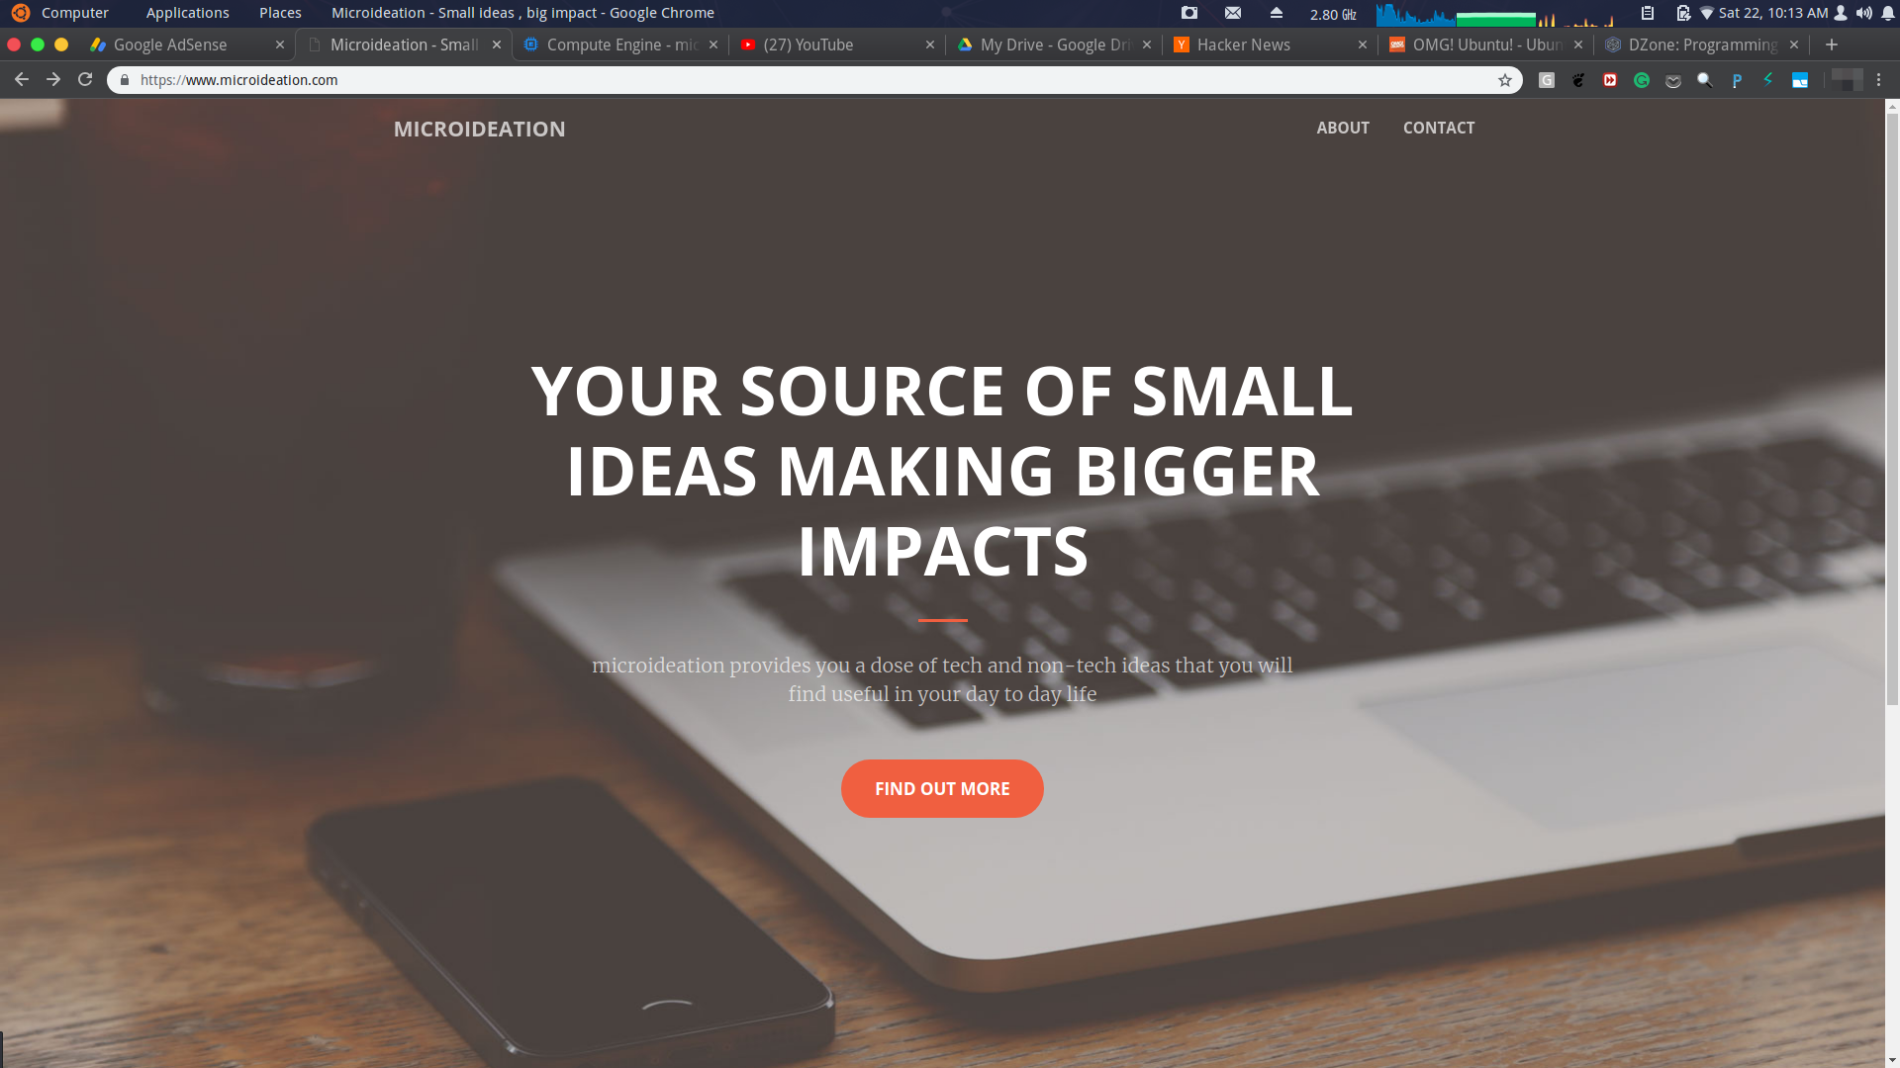The width and height of the screenshot is (1900, 1068).
Task: Open the volume control in system tray
Action: coord(1863,13)
